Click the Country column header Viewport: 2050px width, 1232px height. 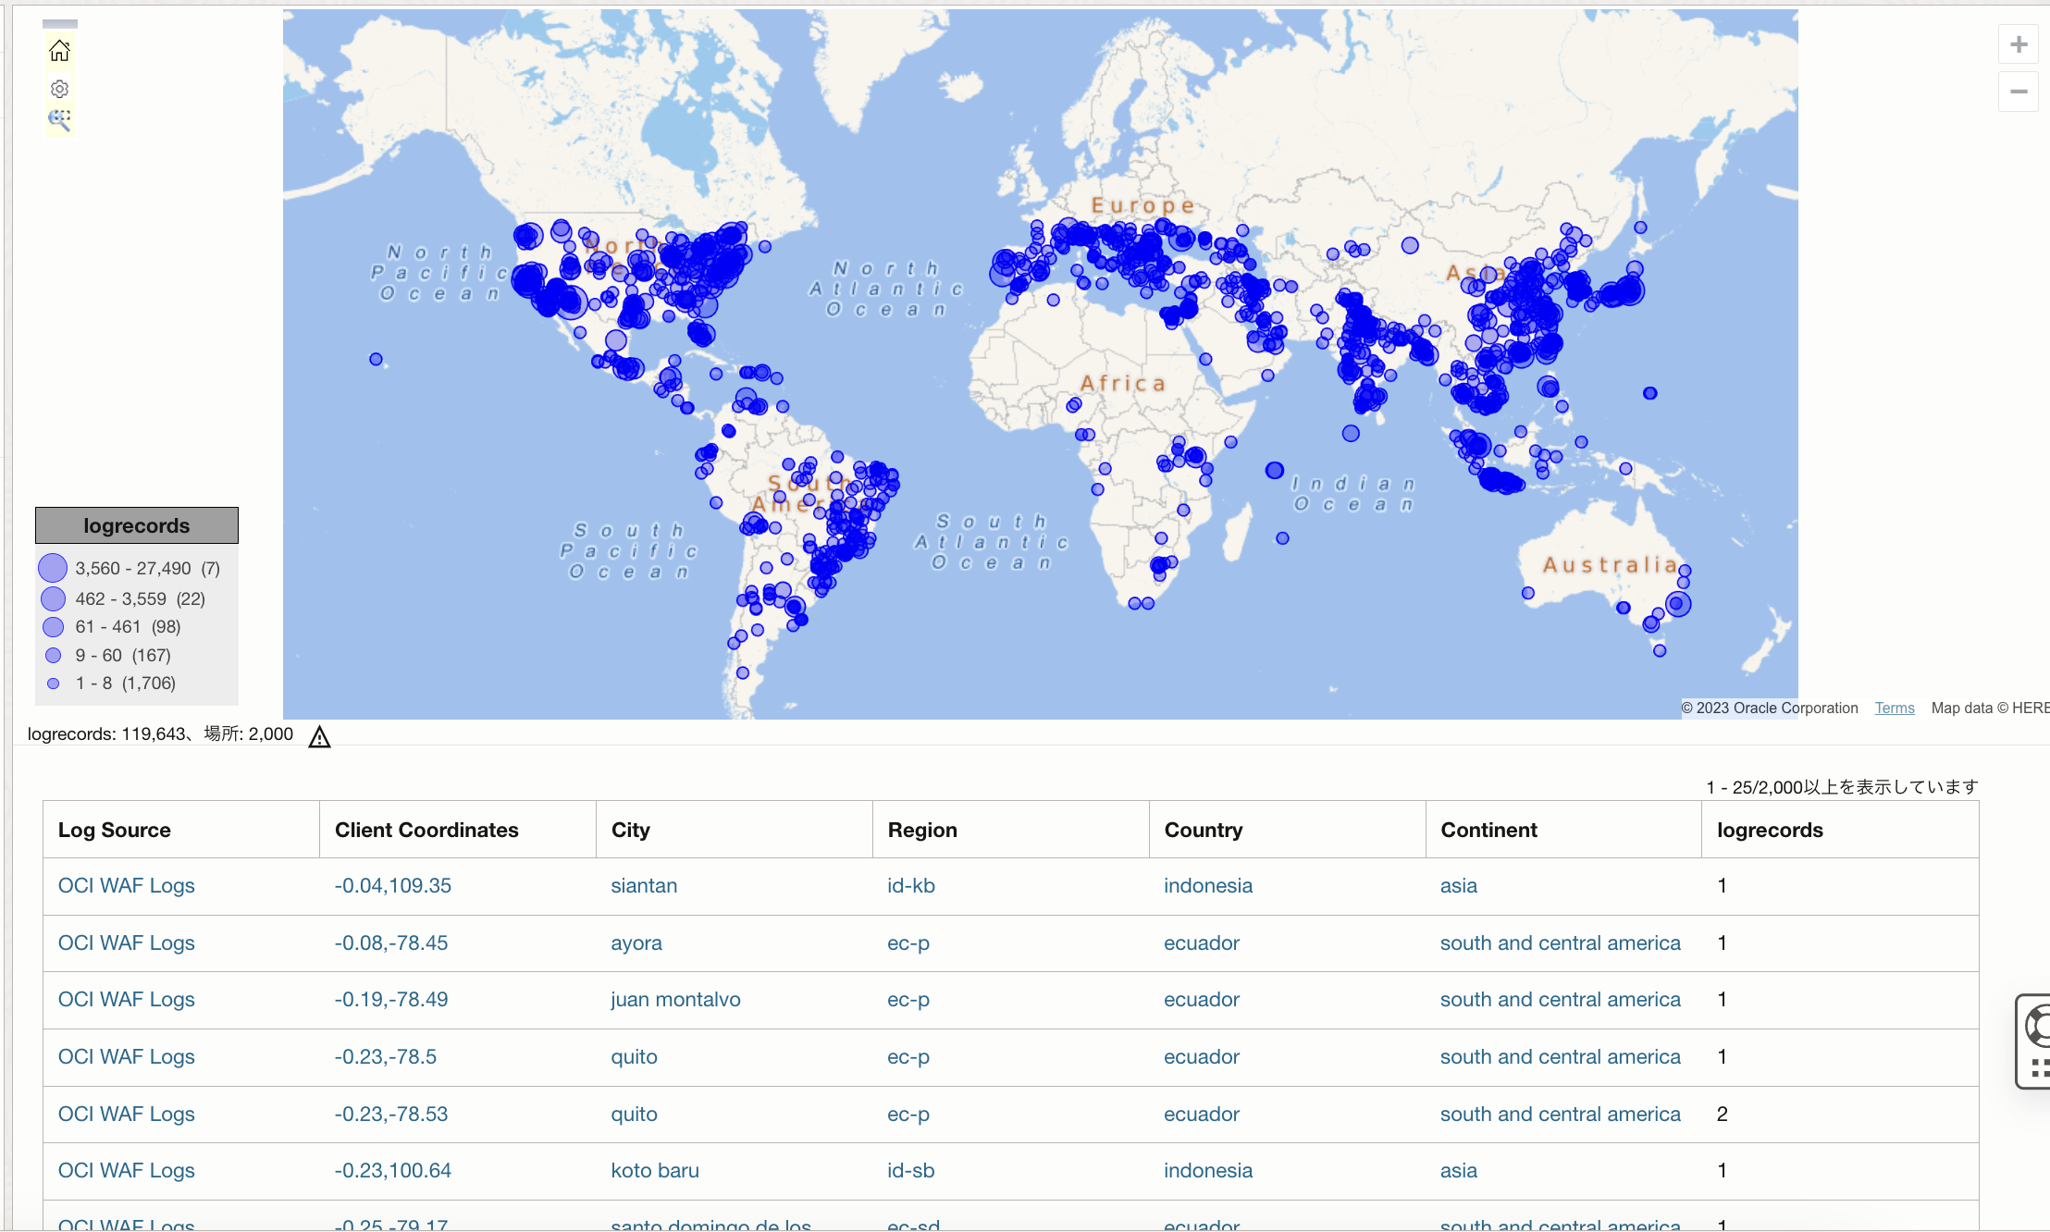1203,830
